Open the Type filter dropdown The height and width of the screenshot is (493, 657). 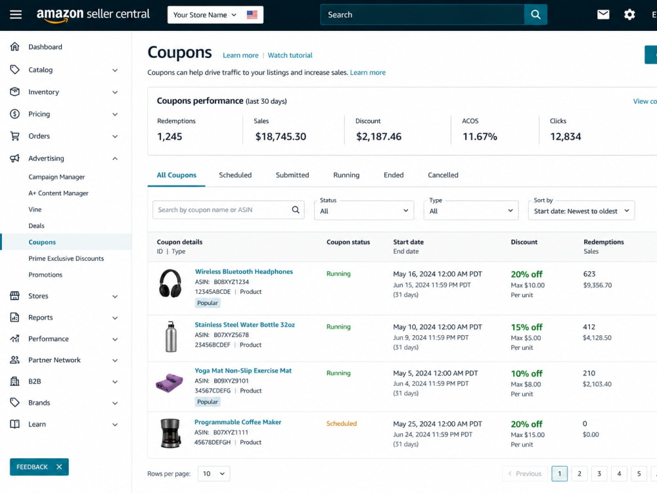pos(471,210)
